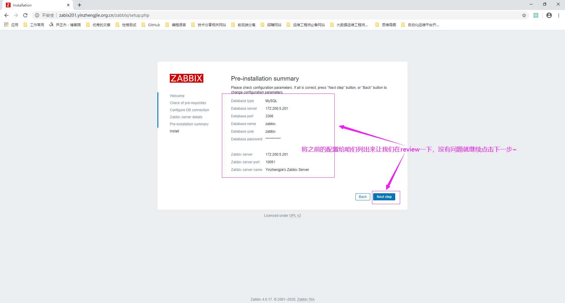Open 尹正杰 - 博客园 bookmark
The image size is (565, 303).
pyautogui.click(x=65, y=25)
